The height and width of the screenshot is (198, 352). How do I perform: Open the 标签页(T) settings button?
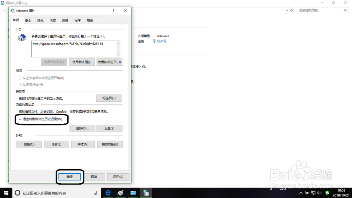pos(109,98)
